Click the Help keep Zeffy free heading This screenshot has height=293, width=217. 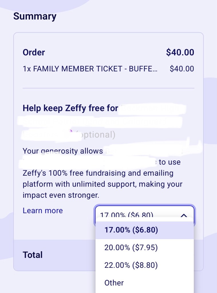coord(70,108)
